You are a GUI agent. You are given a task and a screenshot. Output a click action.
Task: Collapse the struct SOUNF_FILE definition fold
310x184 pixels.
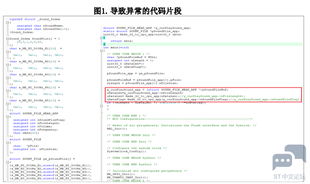(8, 143)
